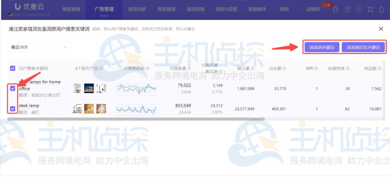This screenshot has height=177, width=390.
Task: Click the search trend chart for home office row
Action: [137, 89]
